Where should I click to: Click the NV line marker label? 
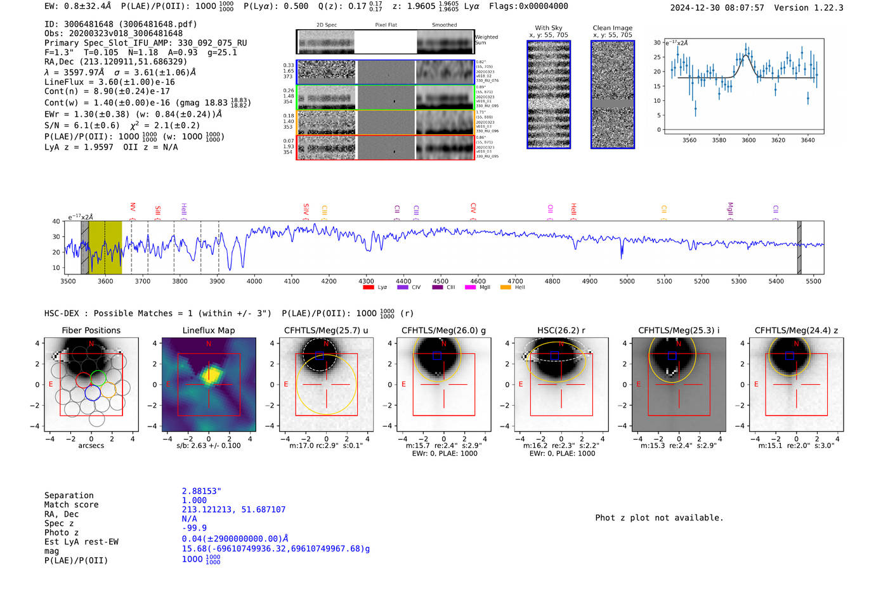tap(133, 207)
